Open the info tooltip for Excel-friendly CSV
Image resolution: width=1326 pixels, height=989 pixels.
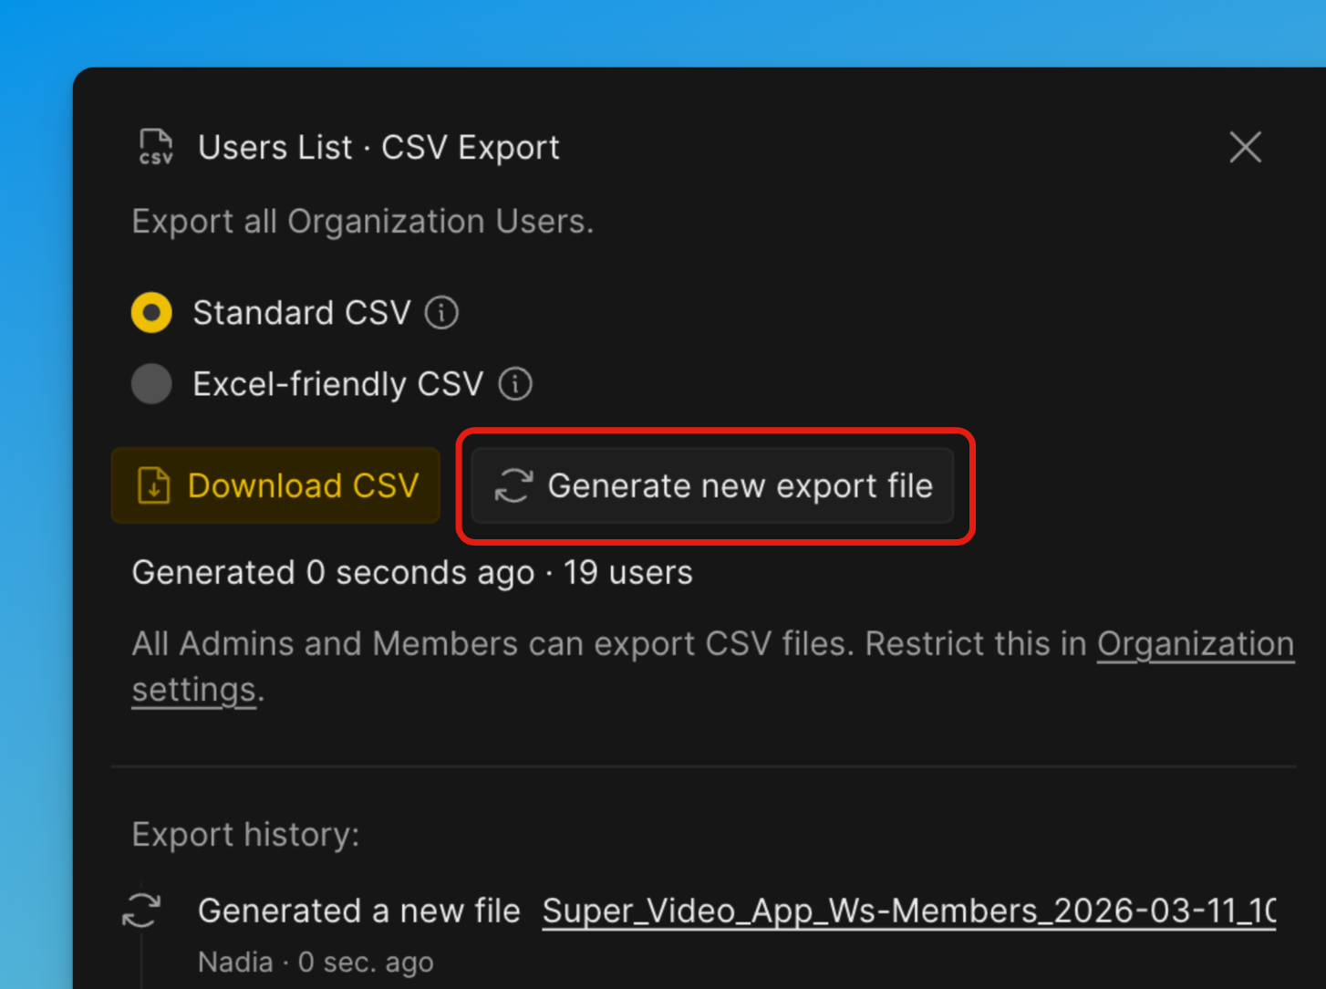click(514, 383)
